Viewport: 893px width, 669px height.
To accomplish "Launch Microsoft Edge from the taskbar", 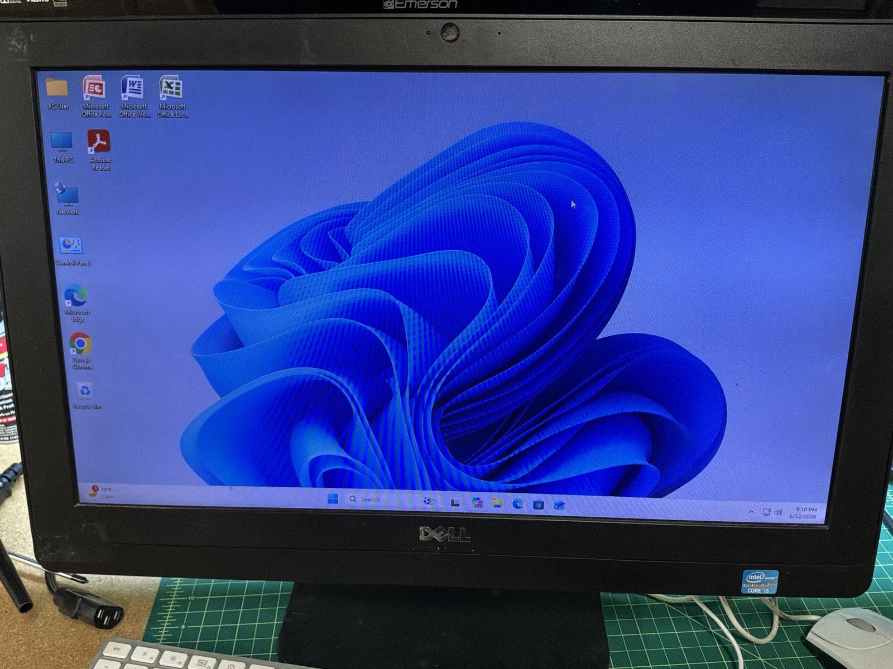I will (x=518, y=504).
